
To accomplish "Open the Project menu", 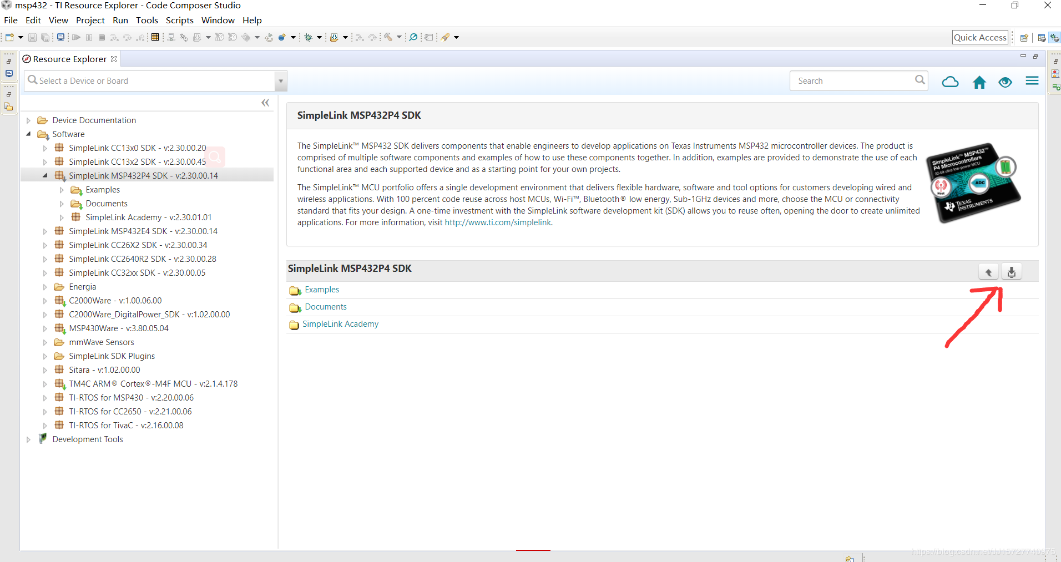I will click(90, 21).
